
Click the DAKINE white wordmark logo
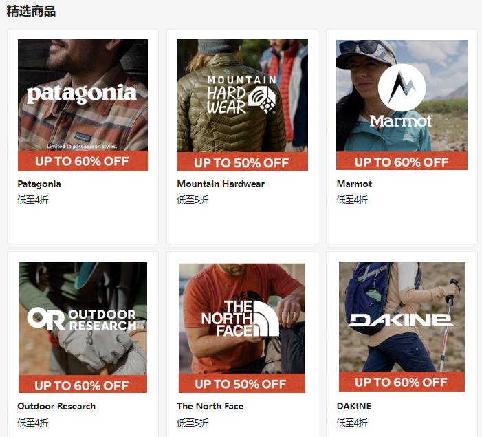click(401, 320)
